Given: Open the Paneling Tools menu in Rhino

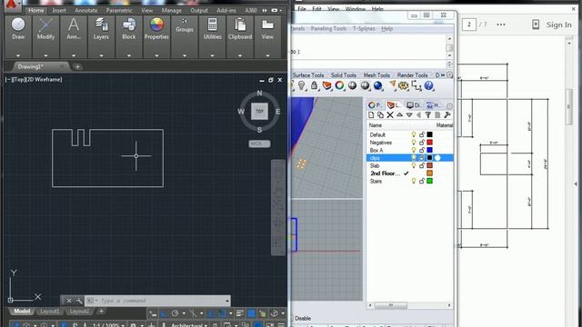Looking at the screenshot, I should 328,28.
